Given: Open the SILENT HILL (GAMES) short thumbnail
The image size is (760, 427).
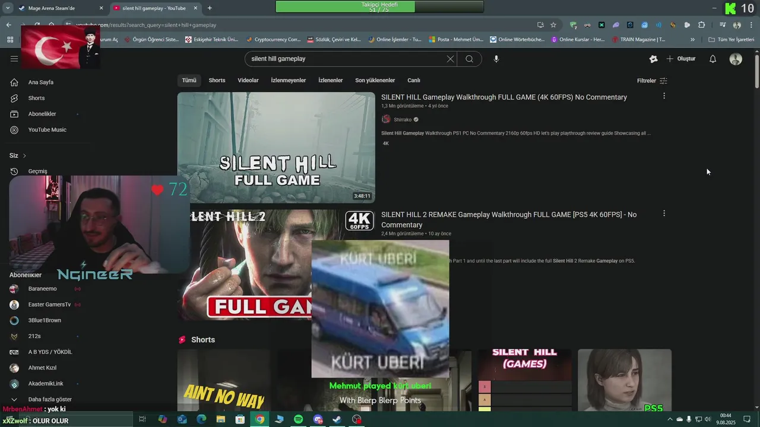Looking at the screenshot, I should click(524, 380).
